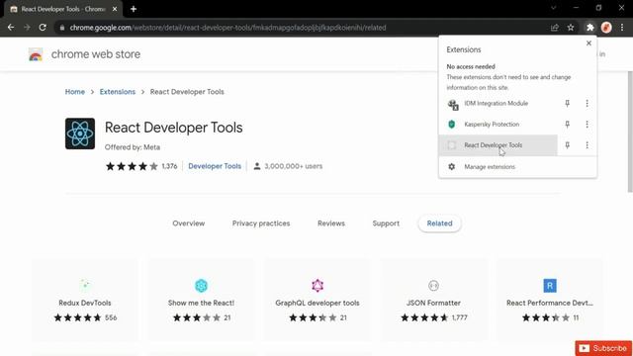This screenshot has width=633, height=356.
Task: Click the browser forward arrow
Action: (x=27, y=28)
